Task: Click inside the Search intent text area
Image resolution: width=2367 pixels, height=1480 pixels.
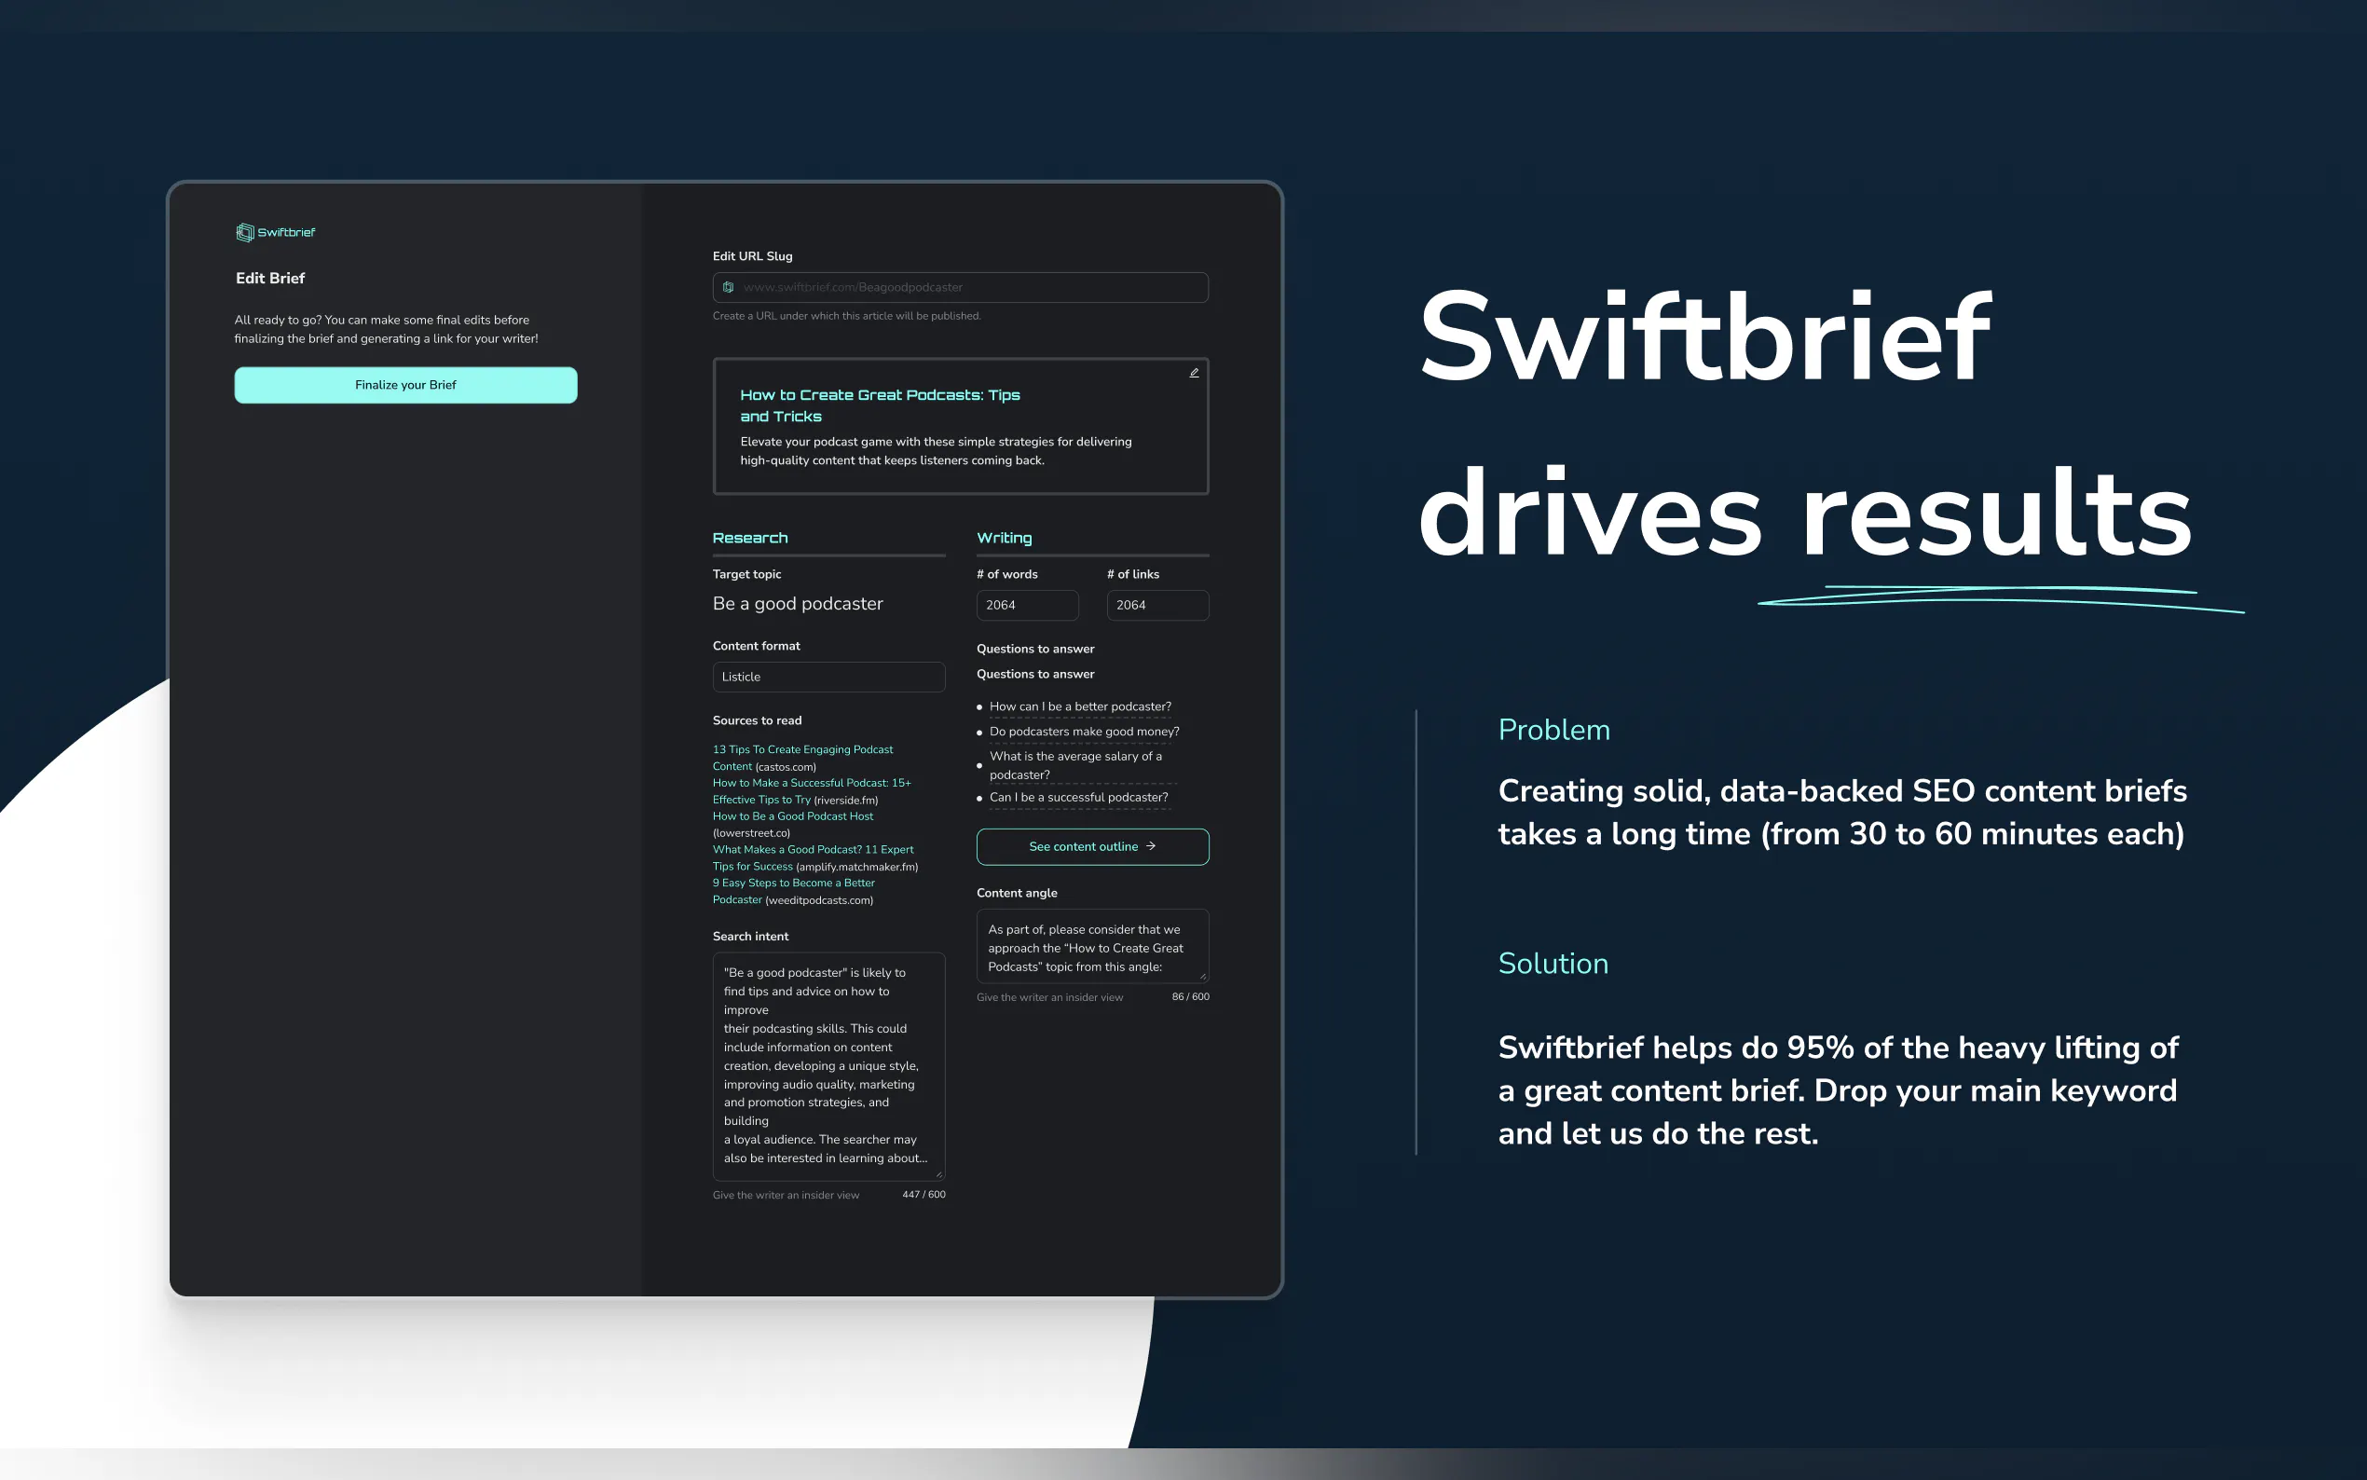Action: [x=827, y=1065]
